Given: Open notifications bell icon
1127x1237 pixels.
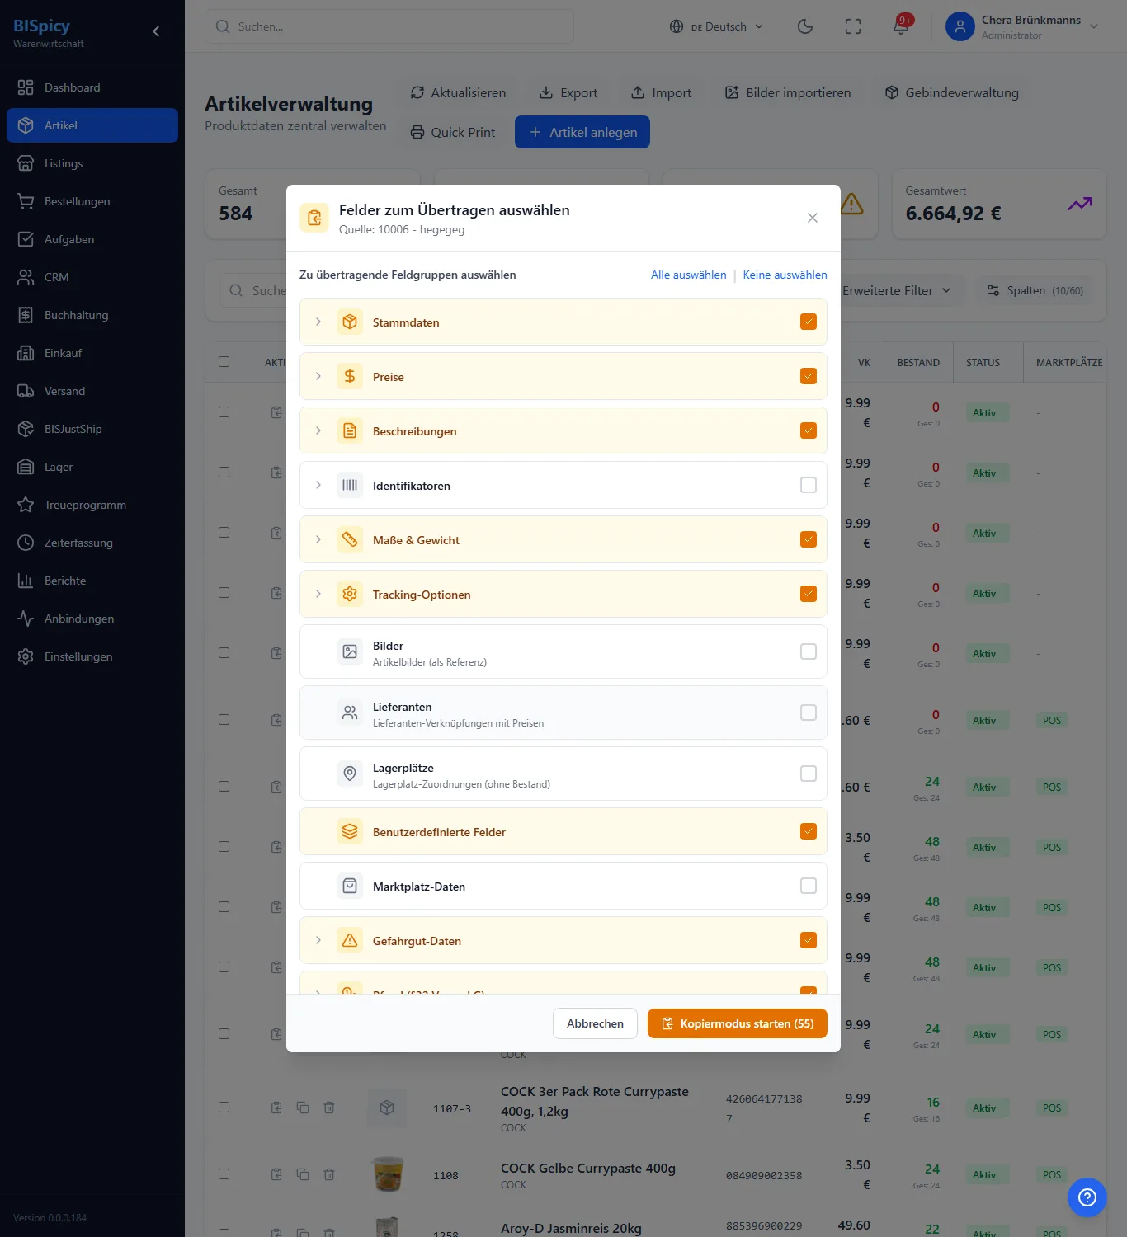Looking at the screenshot, I should (901, 26).
